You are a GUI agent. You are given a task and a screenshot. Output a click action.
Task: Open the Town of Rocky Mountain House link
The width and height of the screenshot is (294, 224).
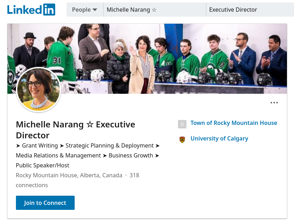234,123
